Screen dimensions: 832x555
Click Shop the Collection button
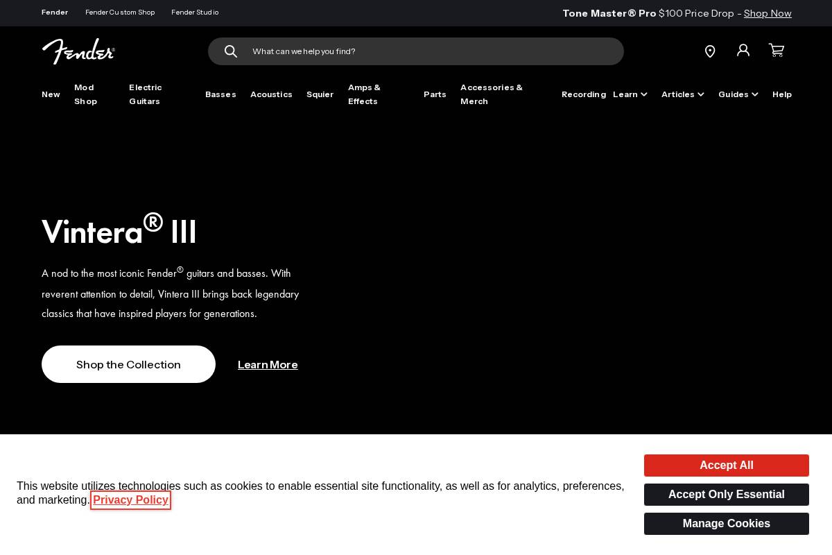[128, 364]
